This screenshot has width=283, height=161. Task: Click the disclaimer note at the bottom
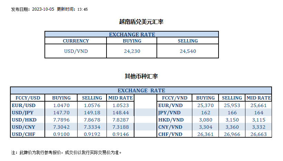pyautogui.click(x=67, y=152)
